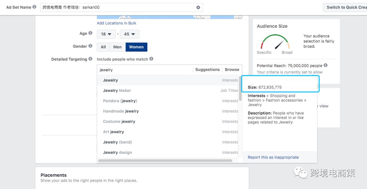This screenshot has height=189, width=367.
Task: Click info icon next to Ad Set Name
Action: point(34,7)
